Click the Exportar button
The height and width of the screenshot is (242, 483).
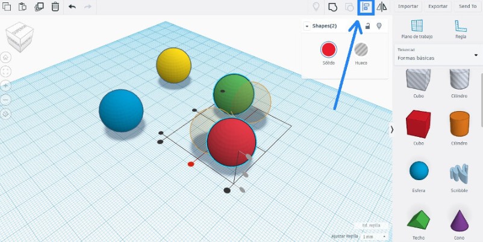(x=438, y=7)
